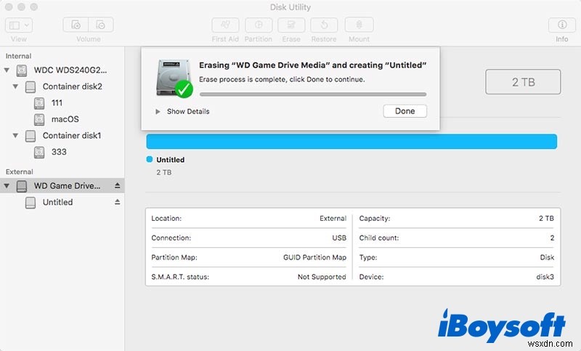581x351 pixels.
Task: Click the USB connection value
Action: [x=339, y=238]
